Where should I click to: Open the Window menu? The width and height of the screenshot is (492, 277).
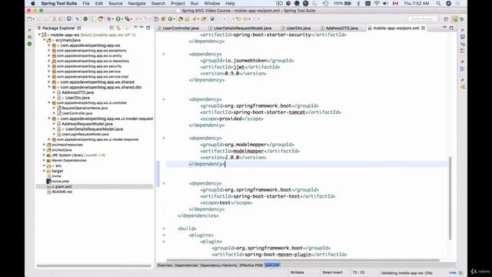(212, 3)
